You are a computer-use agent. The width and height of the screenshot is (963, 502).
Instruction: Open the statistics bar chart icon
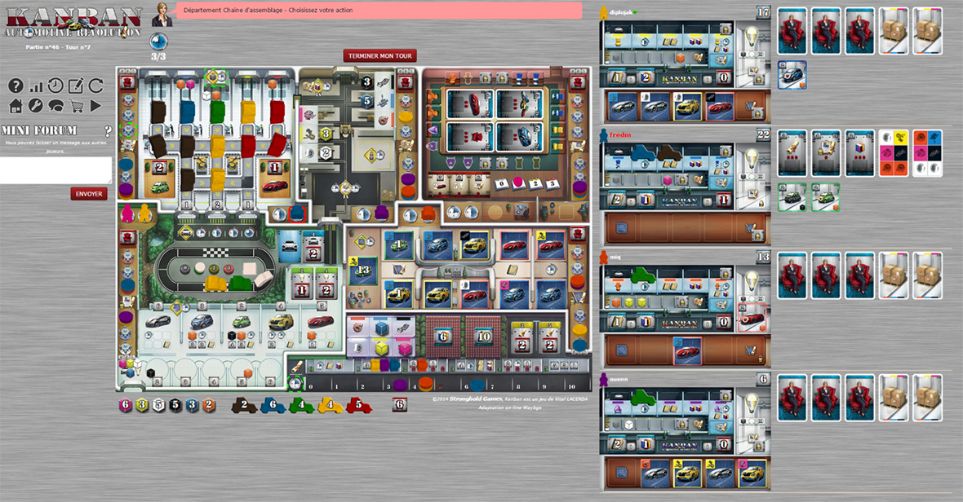click(x=36, y=86)
